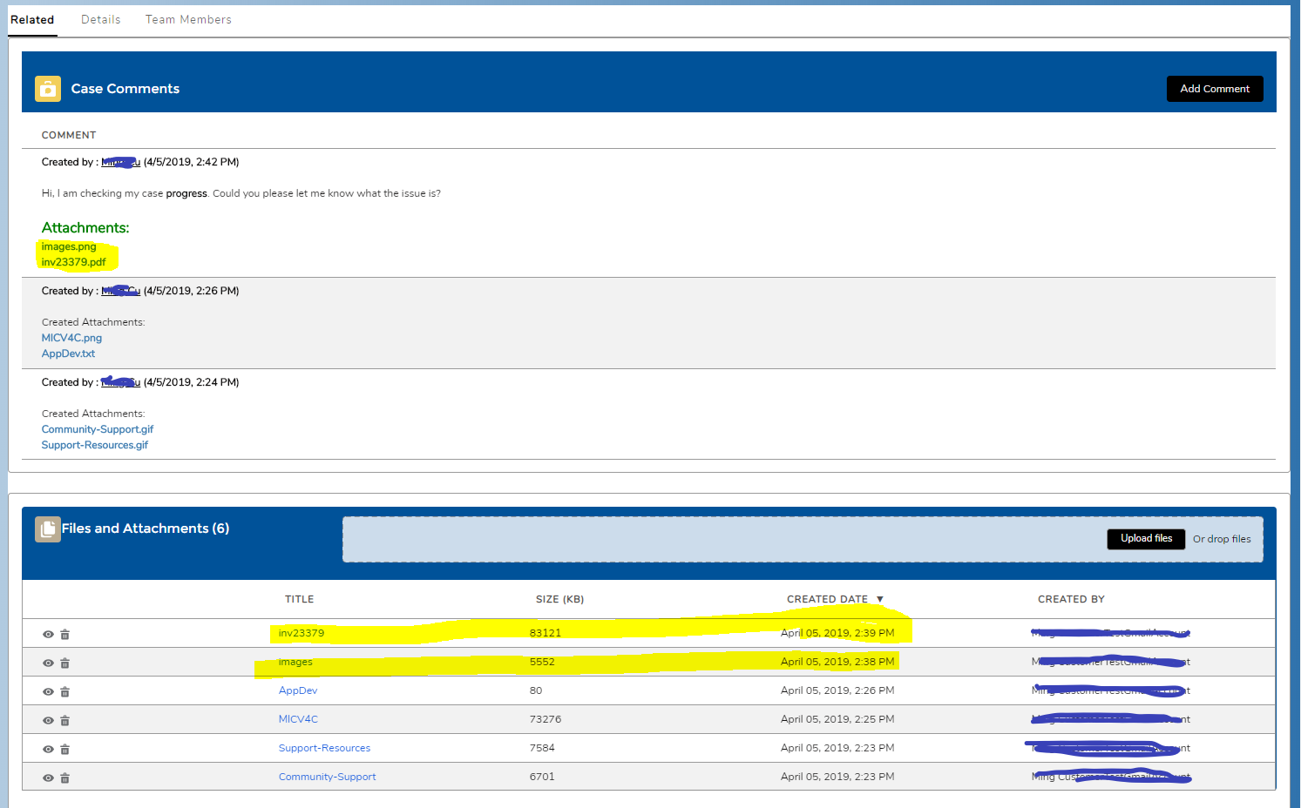Switch to the Details tab
1301x808 pixels.
[101, 19]
